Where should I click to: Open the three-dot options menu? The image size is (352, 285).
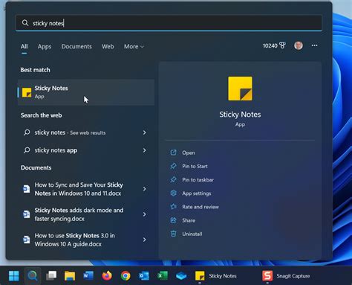(x=314, y=45)
